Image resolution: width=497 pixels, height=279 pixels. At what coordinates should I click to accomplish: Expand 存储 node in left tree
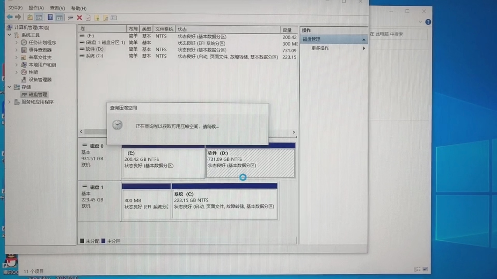point(9,87)
